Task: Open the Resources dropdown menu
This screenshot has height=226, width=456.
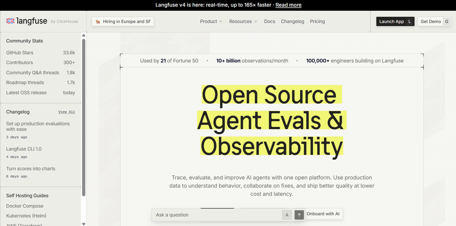Action: point(243,21)
